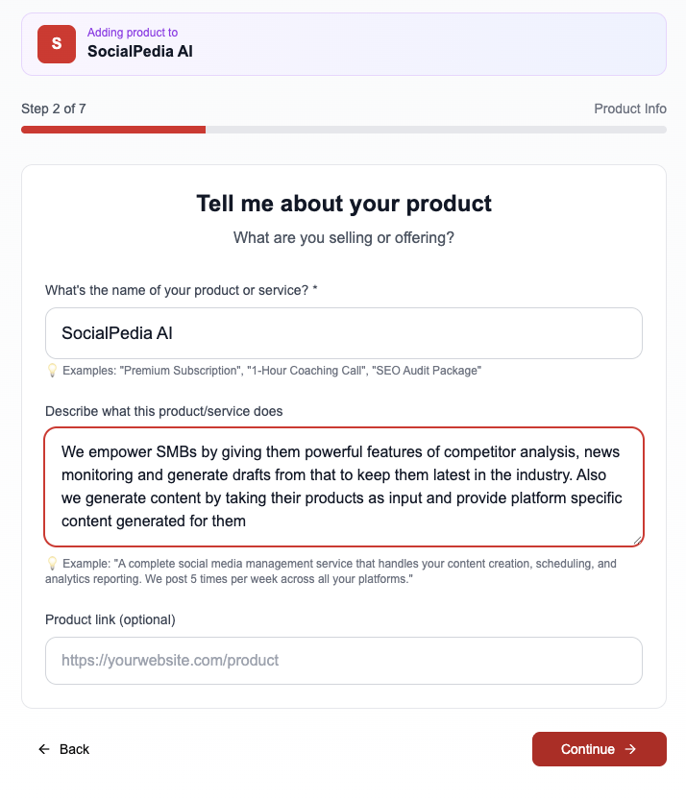This screenshot has width=686, height=800.
Task: Select the 'Product Info' step label
Action: point(630,109)
